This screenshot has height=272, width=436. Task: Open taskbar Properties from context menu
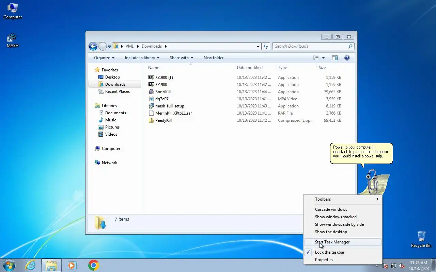click(x=342, y=260)
